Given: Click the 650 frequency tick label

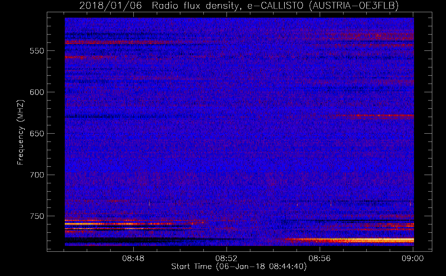Looking at the screenshot, I should click(x=37, y=134).
